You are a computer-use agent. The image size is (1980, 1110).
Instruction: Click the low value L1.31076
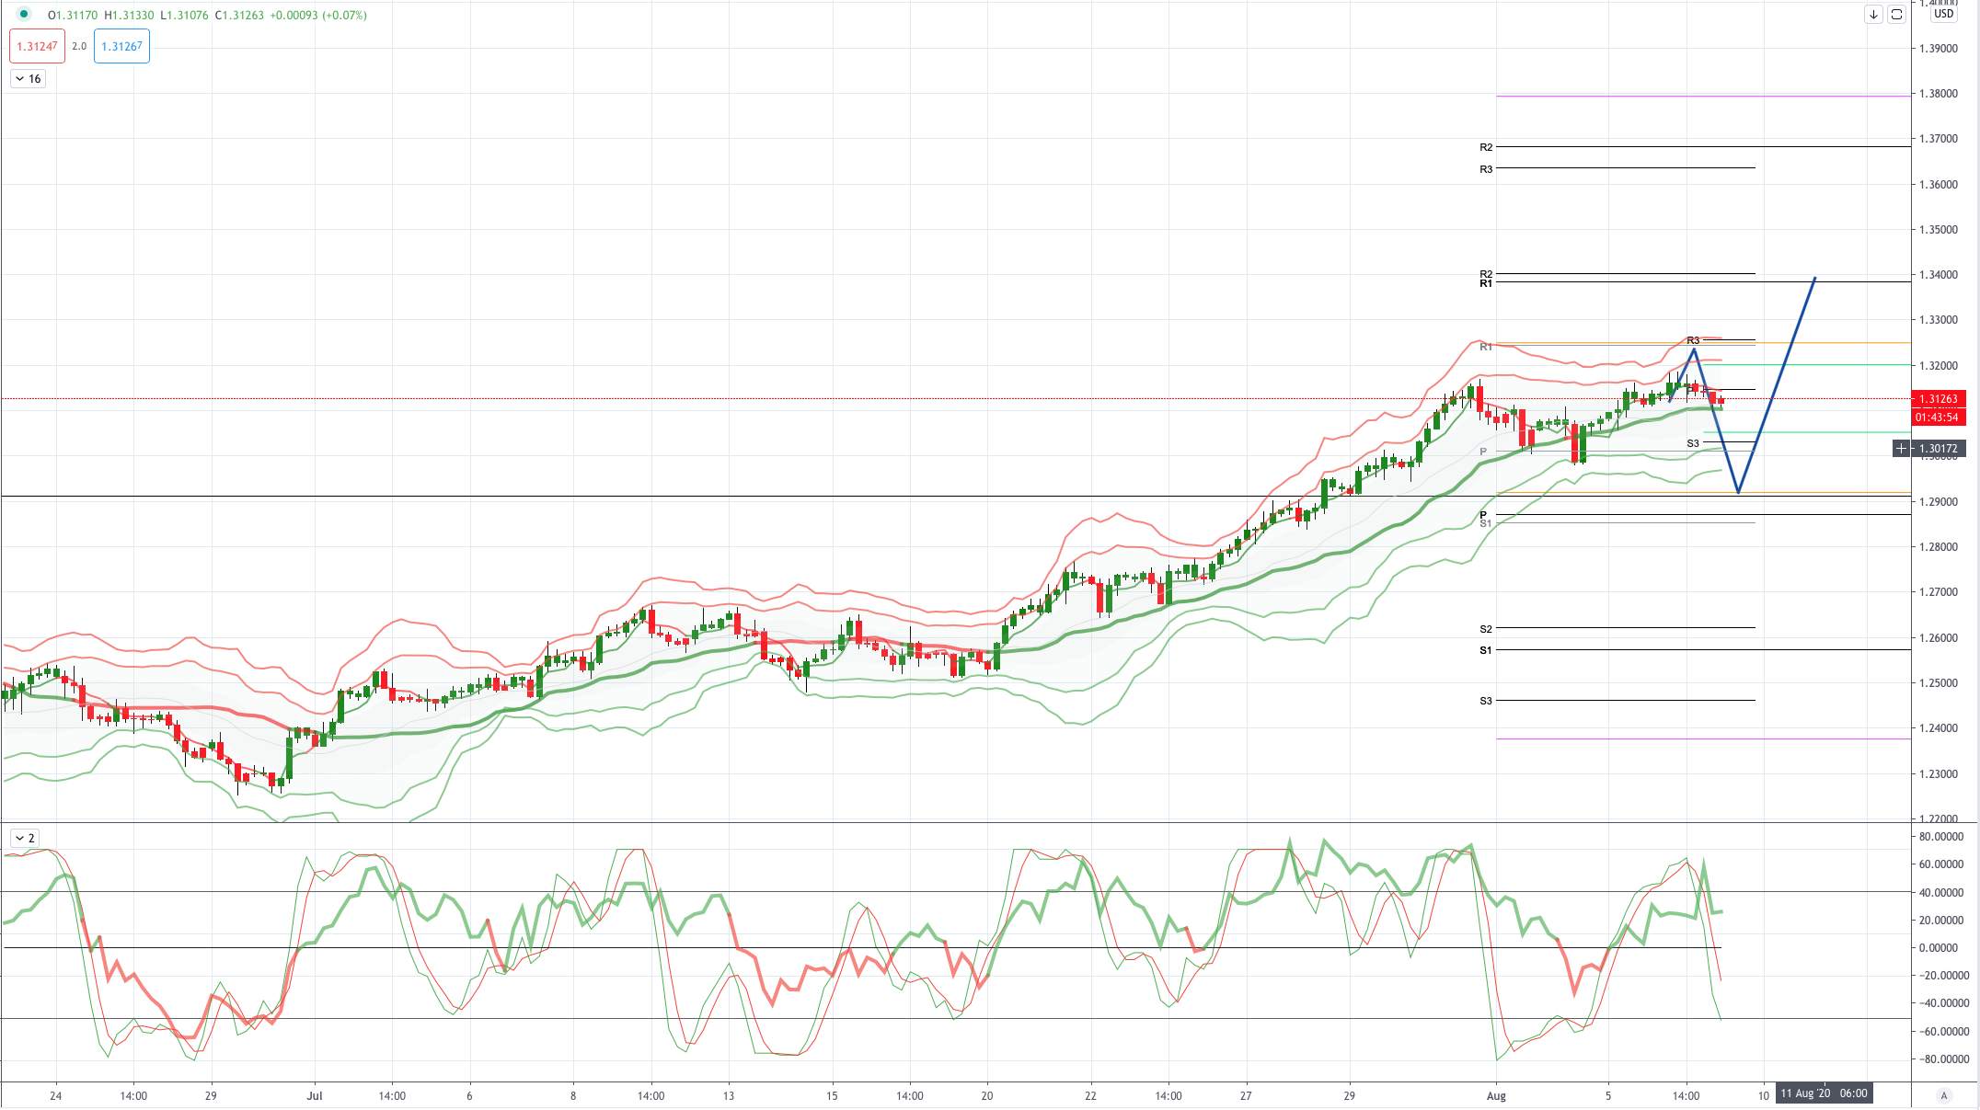tap(184, 15)
